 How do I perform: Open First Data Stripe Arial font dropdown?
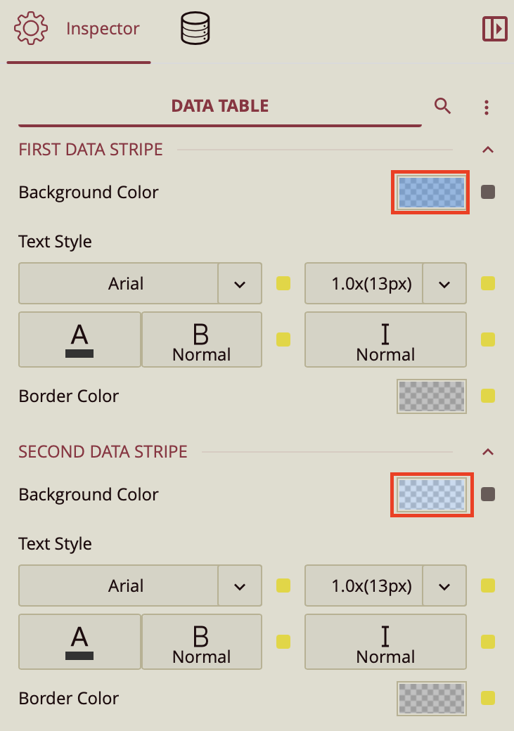pyautogui.click(x=240, y=284)
